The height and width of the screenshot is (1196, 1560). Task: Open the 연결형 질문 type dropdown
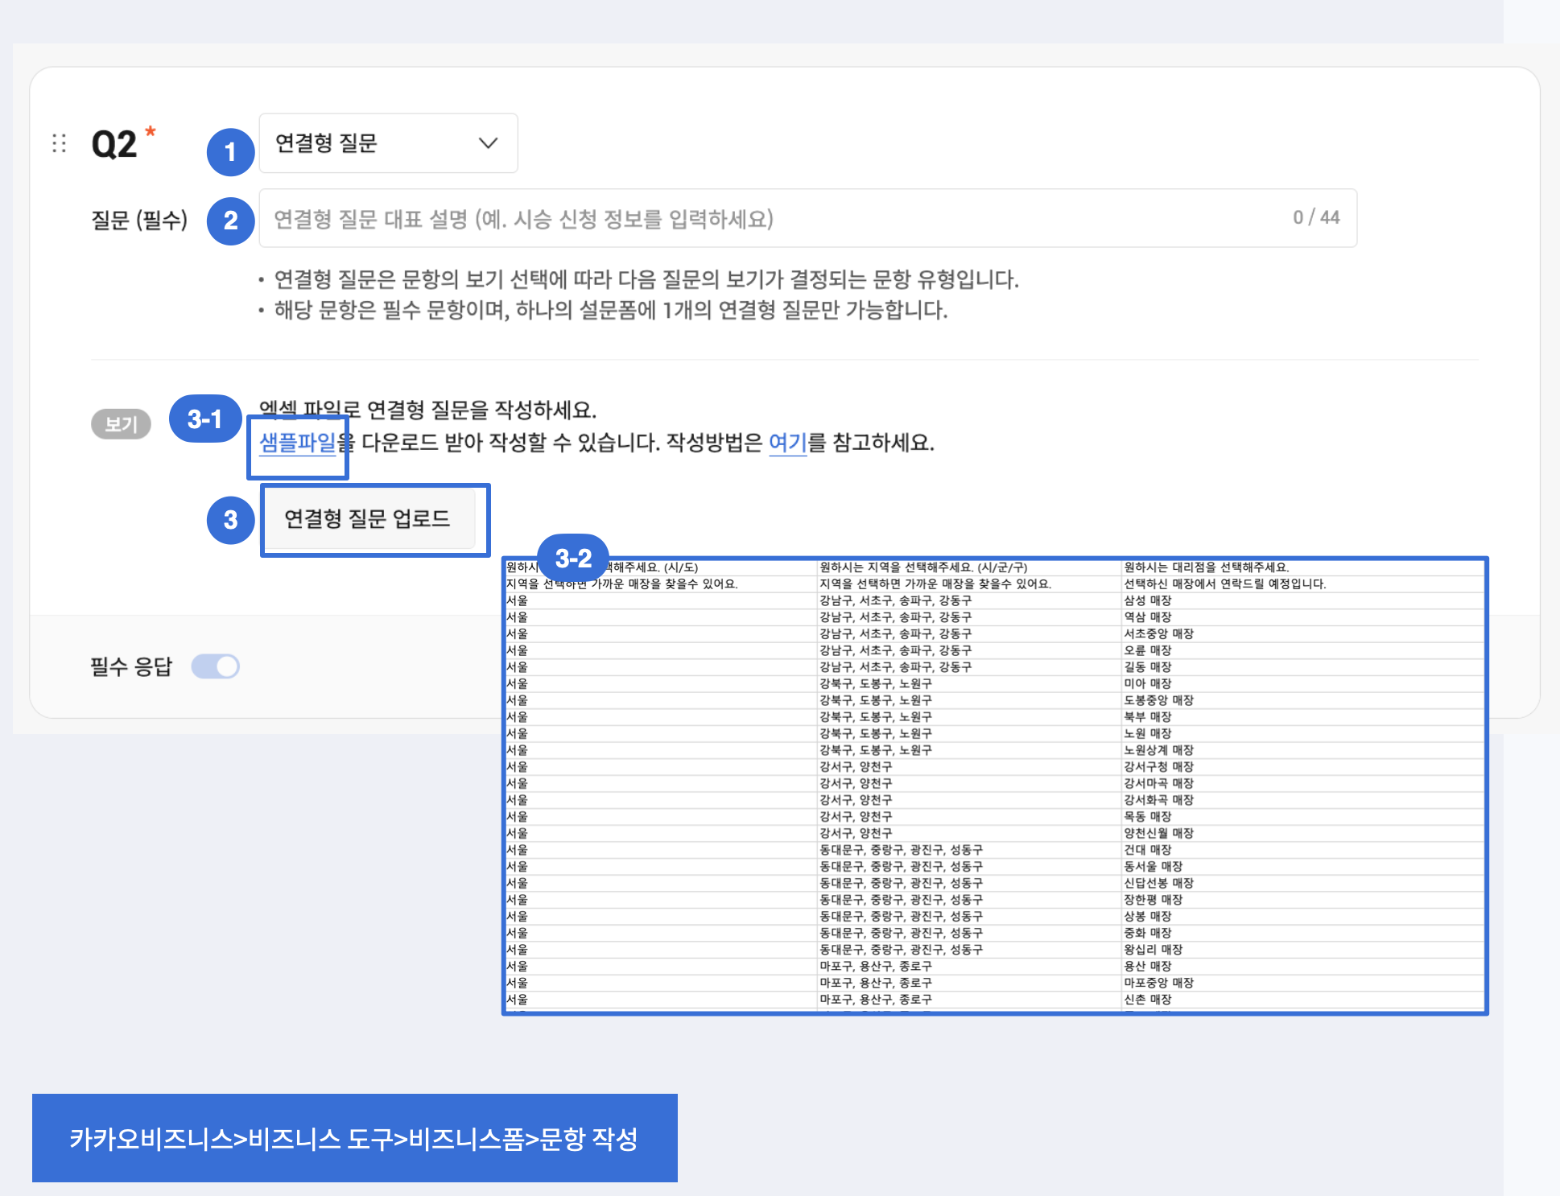click(x=388, y=143)
